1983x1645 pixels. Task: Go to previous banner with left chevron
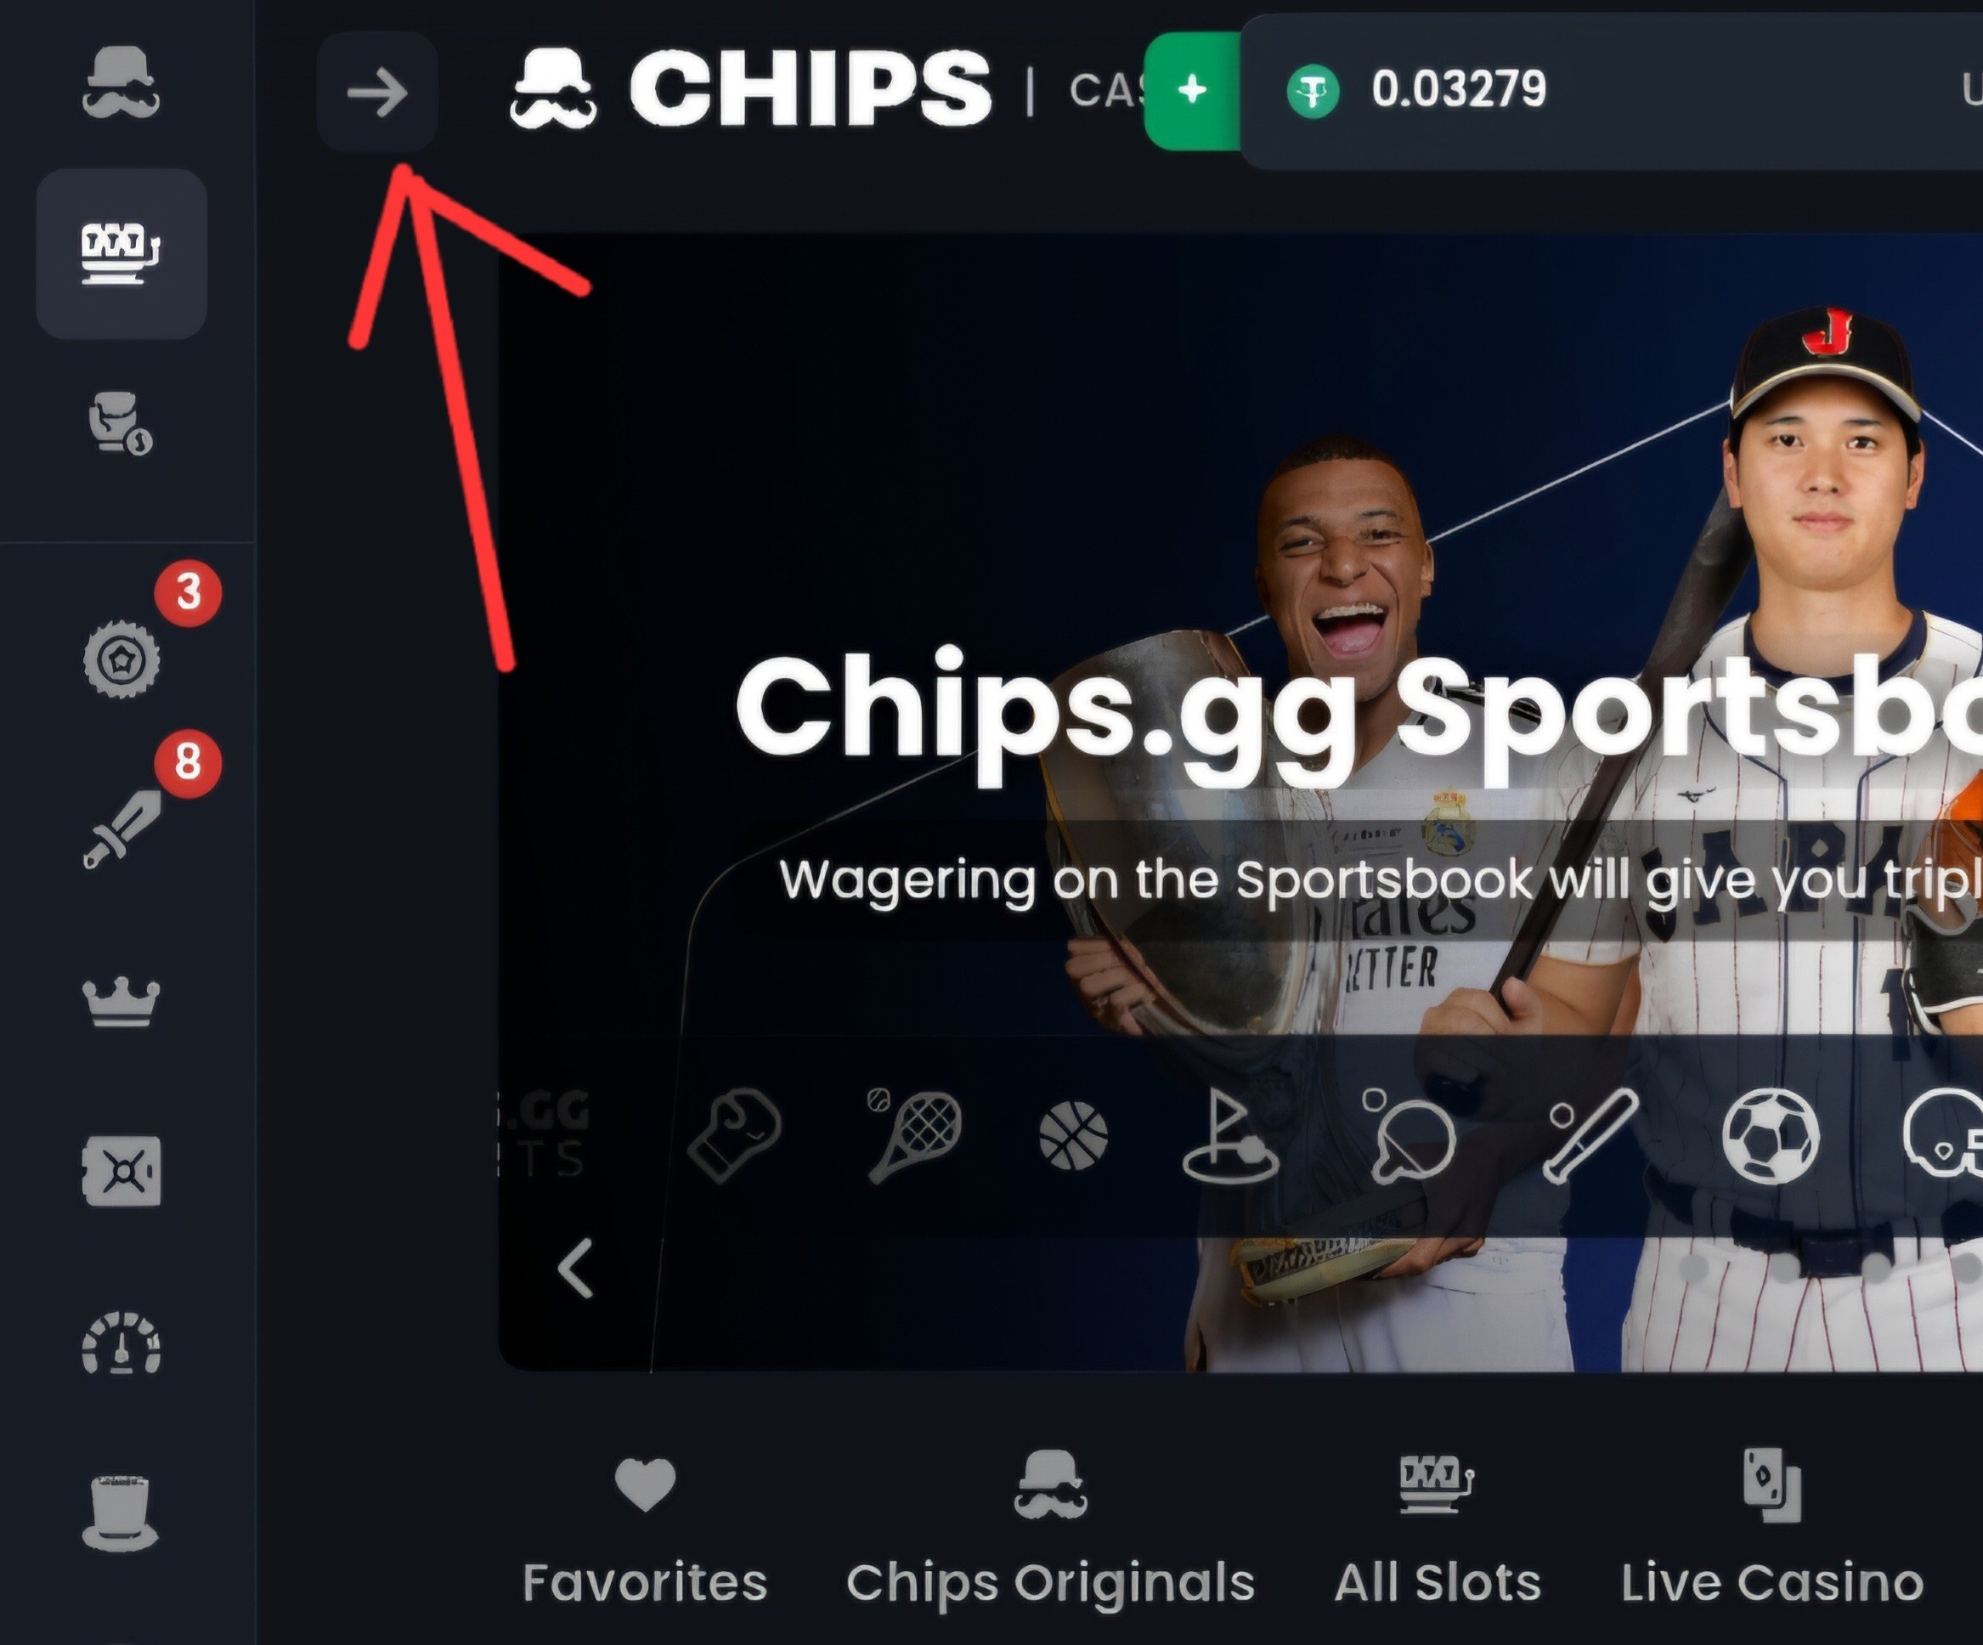pos(575,1269)
